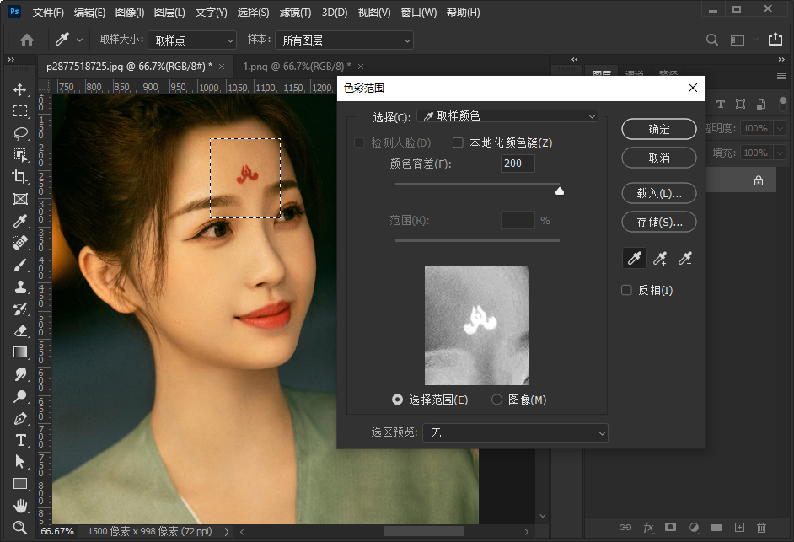Select the Spot Healing Brush tool
This screenshot has width=794, height=542.
click(x=19, y=243)
